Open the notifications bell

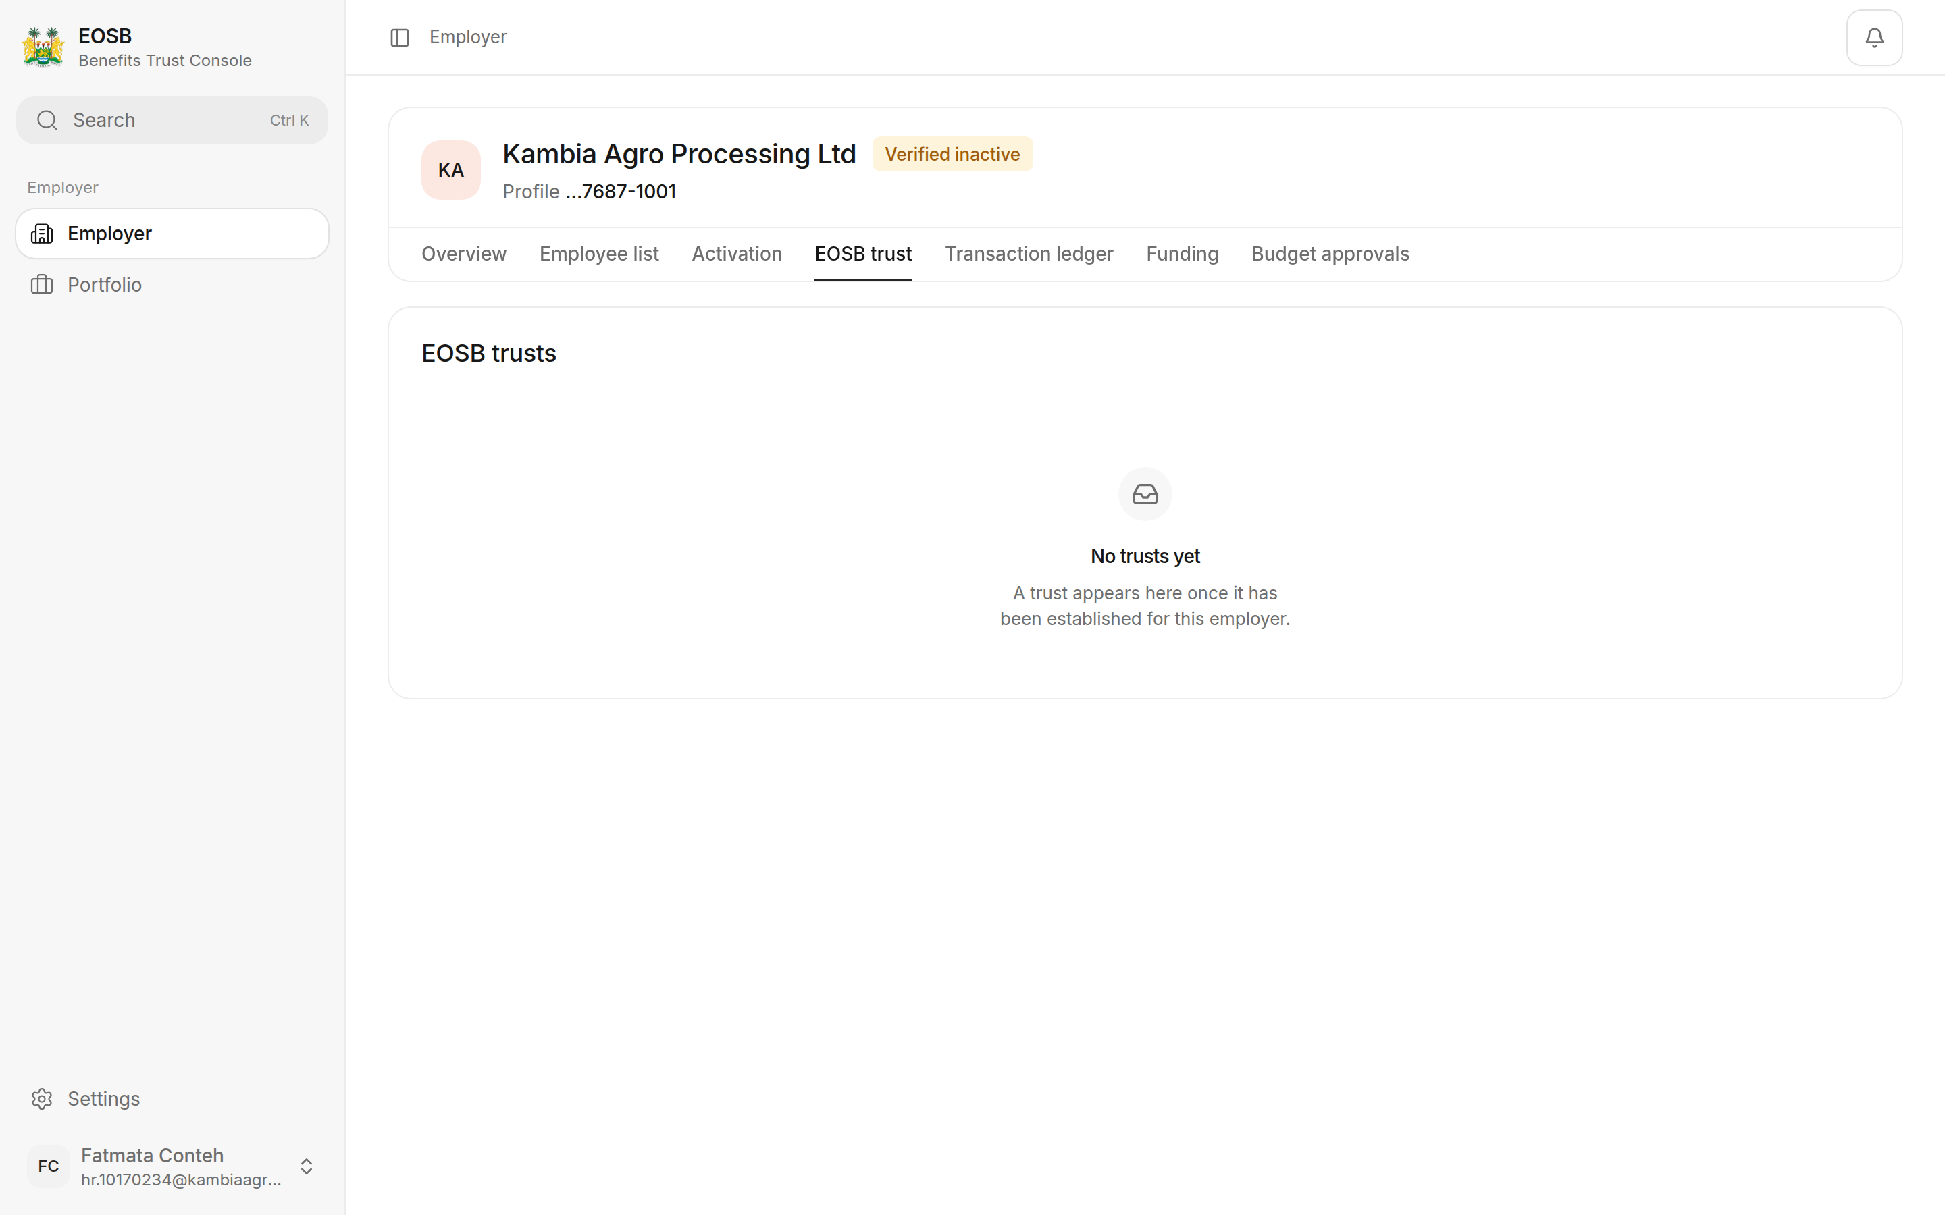coord(1873,38)
